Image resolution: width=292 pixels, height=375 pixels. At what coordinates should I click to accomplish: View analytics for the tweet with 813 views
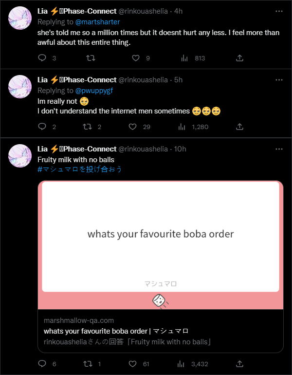(x=184, y=58)
